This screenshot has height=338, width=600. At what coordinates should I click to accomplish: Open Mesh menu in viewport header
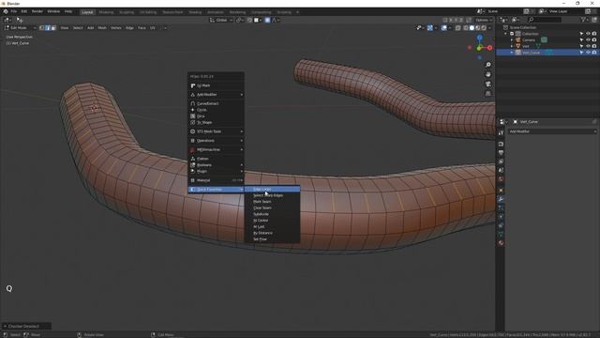point(102,28)
